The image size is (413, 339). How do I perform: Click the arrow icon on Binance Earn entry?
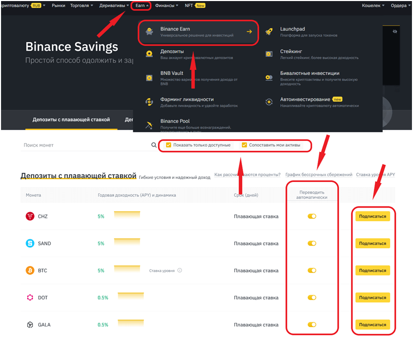point(249,31)
